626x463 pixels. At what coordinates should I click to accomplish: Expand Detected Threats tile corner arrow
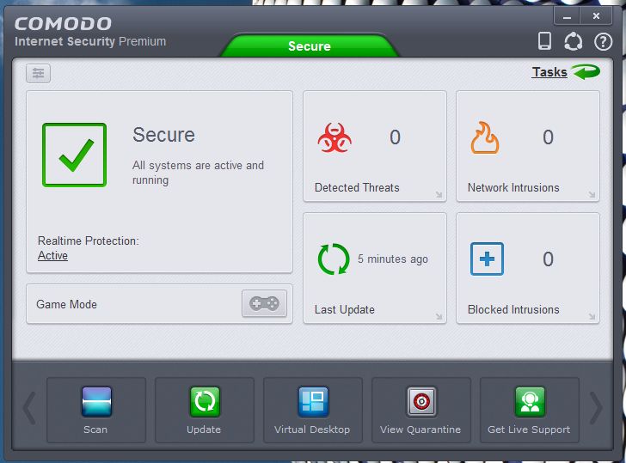click(x=439, y=195)
